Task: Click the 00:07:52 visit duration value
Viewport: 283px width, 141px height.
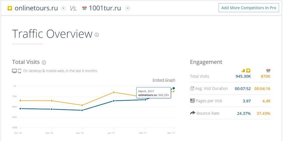Action: pos(243,89)
